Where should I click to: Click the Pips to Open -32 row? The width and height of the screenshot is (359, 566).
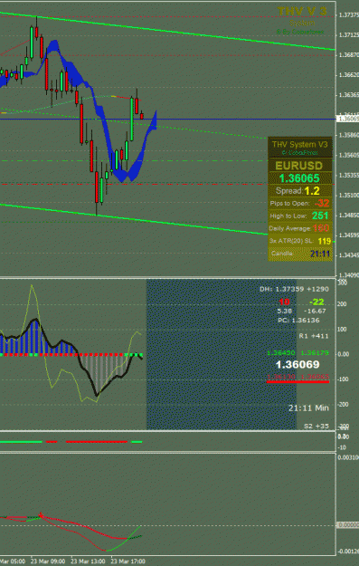299,203
